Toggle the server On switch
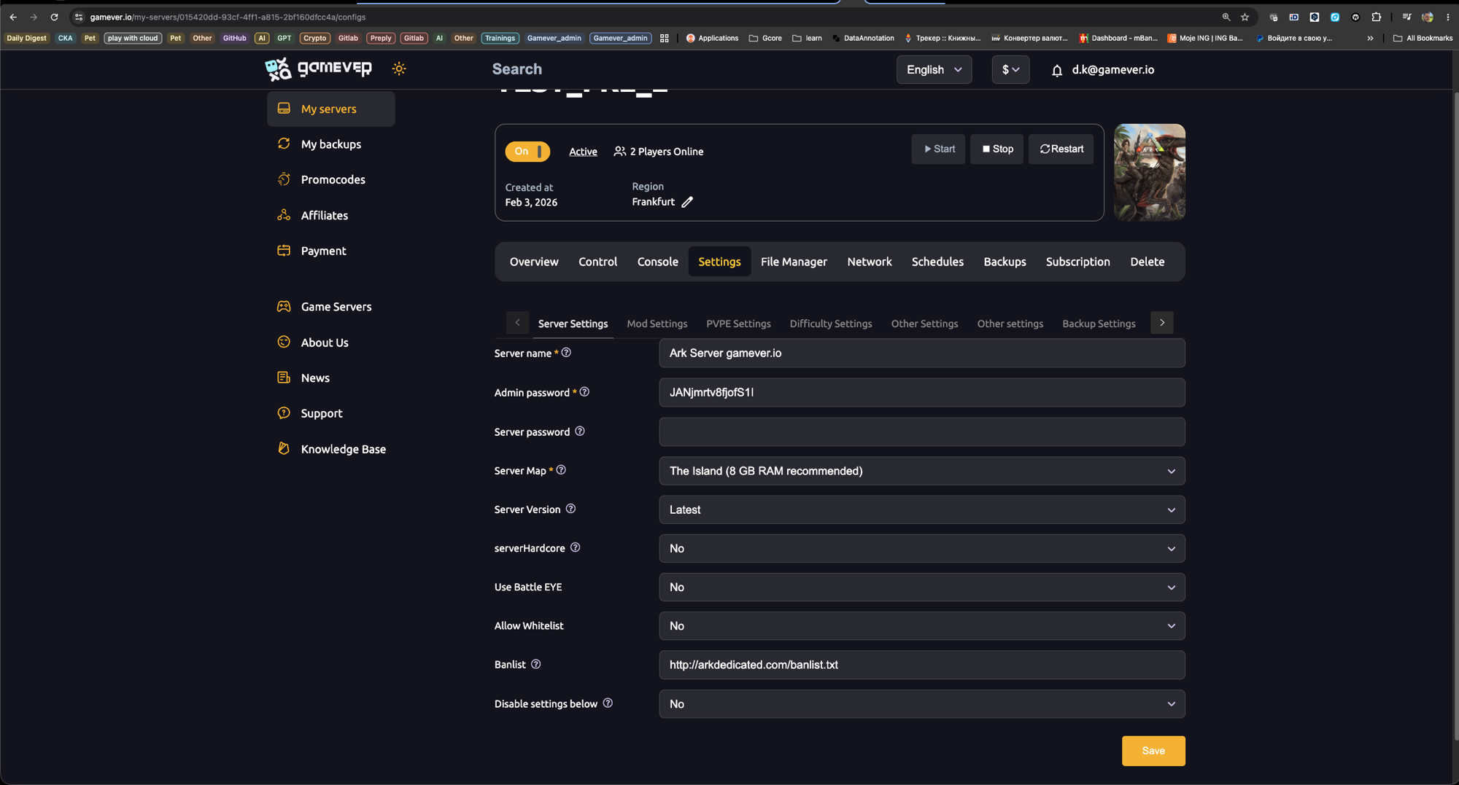Screen dimensions: 1459x785 [x=527, y=152]
